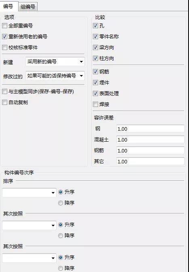189x272 pixels.
Task: Enable 与主模型同步 checkbox
Action: pos(5,92)
